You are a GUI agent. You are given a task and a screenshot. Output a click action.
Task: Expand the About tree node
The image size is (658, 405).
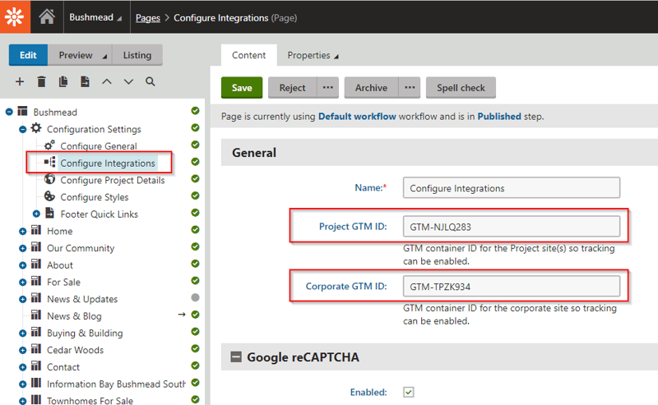[23, 265]
